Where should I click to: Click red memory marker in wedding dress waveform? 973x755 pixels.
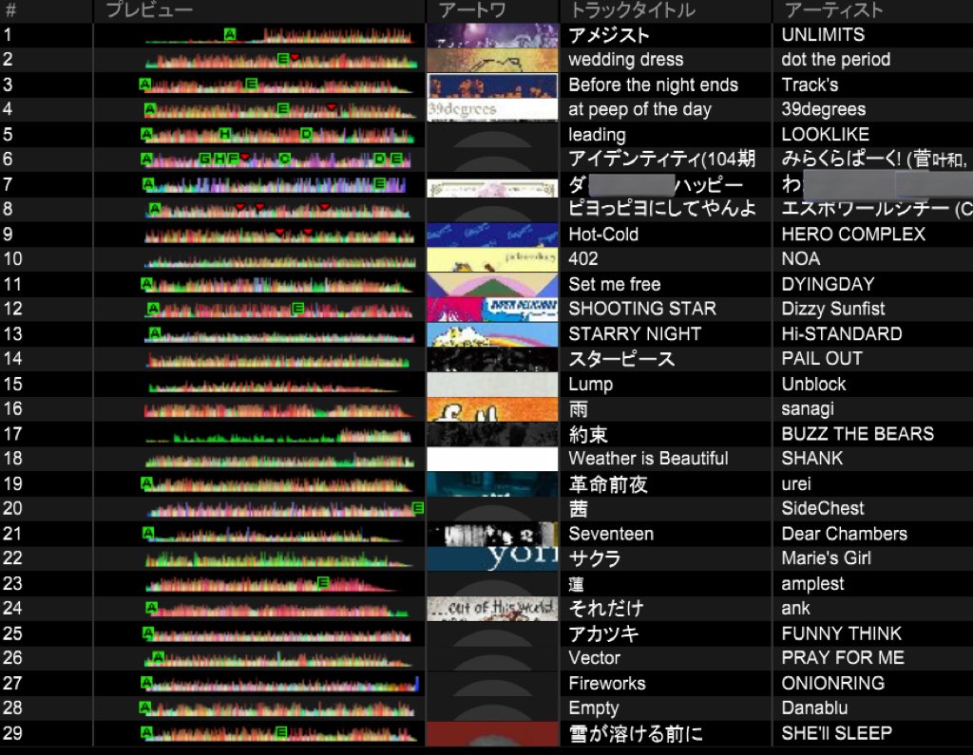click(x=296, y=58)
